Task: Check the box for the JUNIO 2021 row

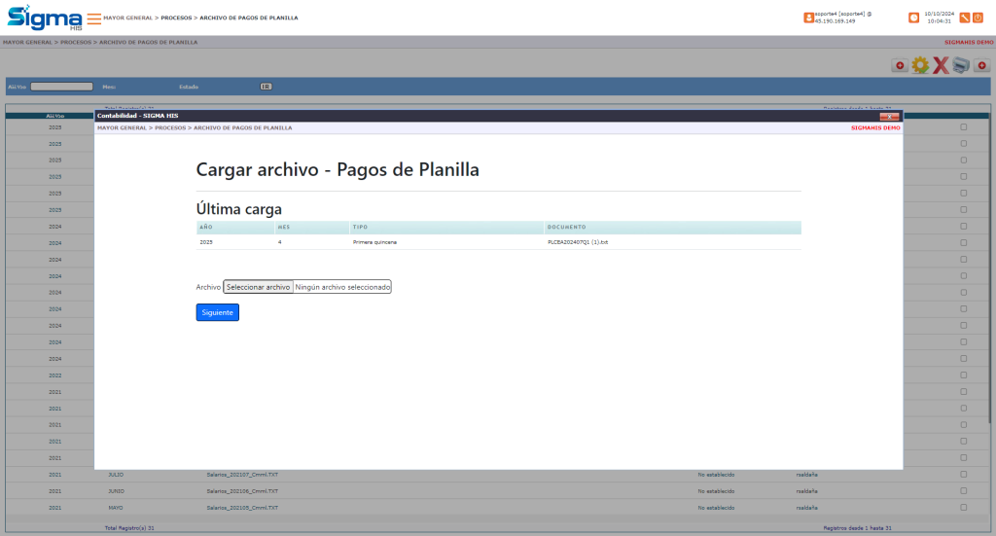Action: click(964, 491)
